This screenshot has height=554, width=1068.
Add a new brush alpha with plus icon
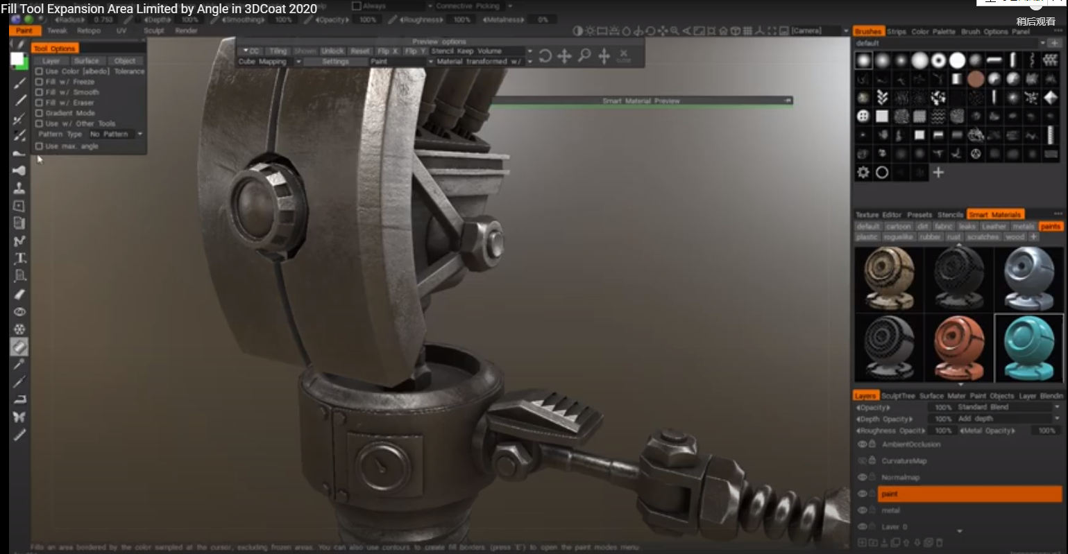(938, 172)
